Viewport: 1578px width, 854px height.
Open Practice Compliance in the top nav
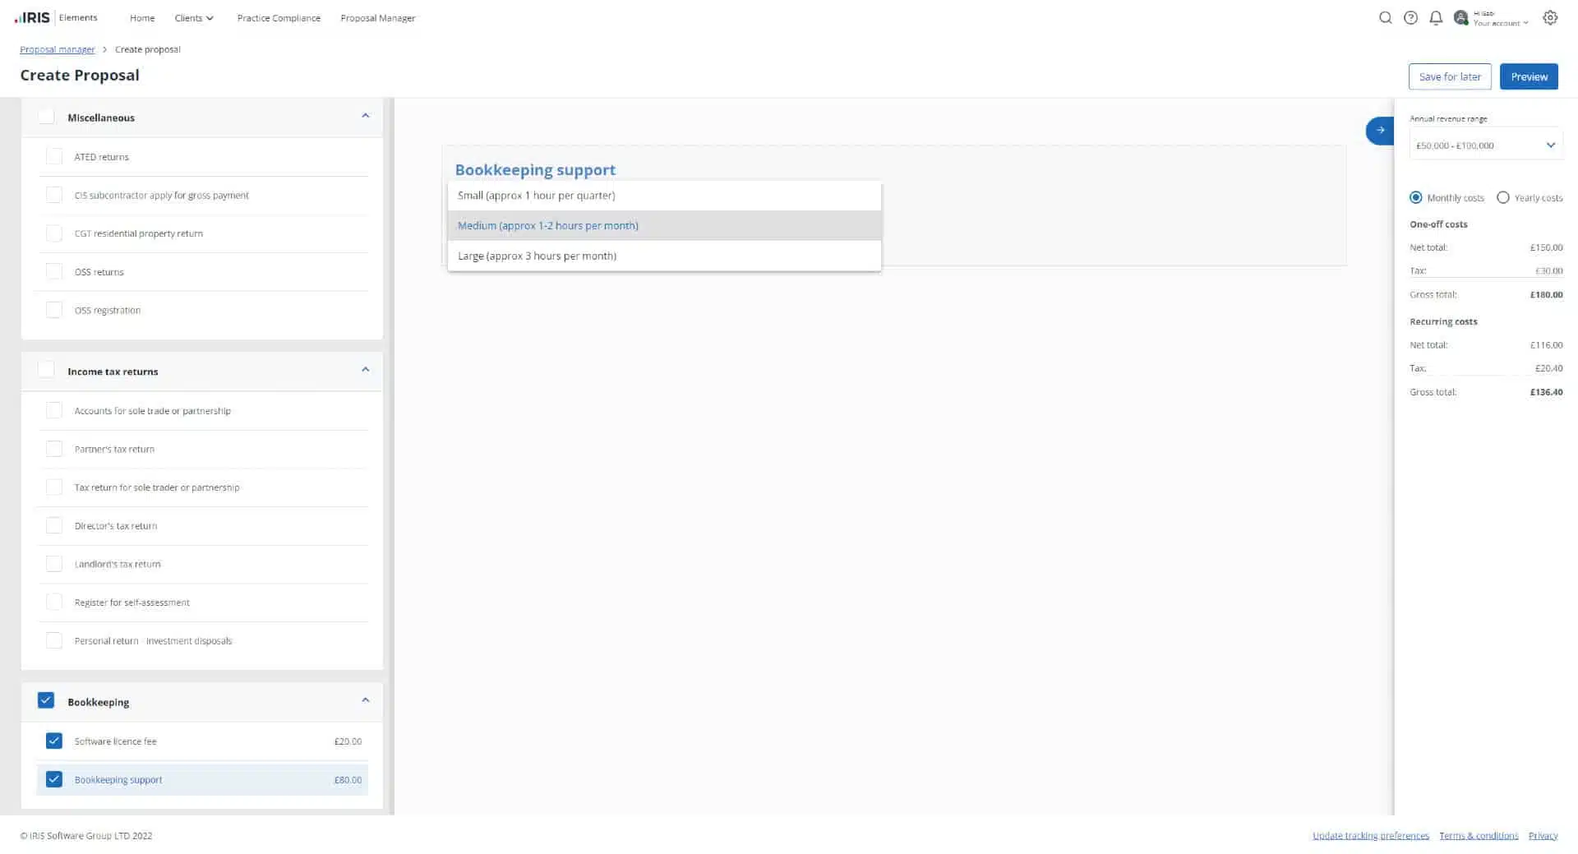(x=279, y=18)
